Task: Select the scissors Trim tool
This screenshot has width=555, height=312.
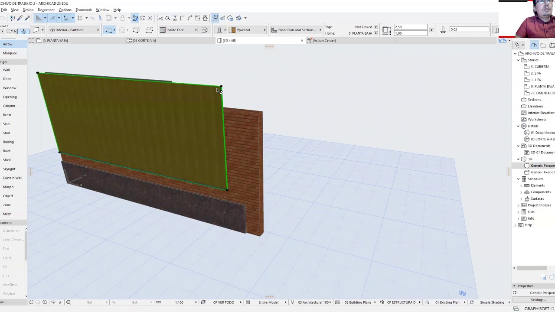Action: click(x=160, y=18)
